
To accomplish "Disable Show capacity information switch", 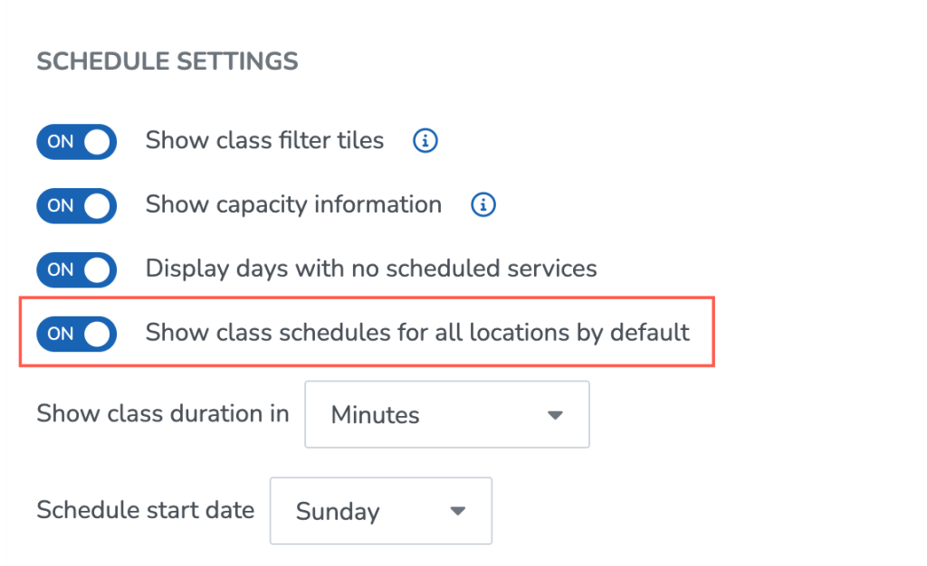I will click(76, 205).
